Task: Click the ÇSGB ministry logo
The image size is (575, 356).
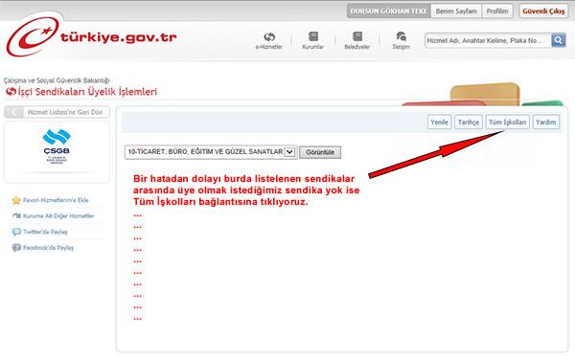Action: point(57,146)
